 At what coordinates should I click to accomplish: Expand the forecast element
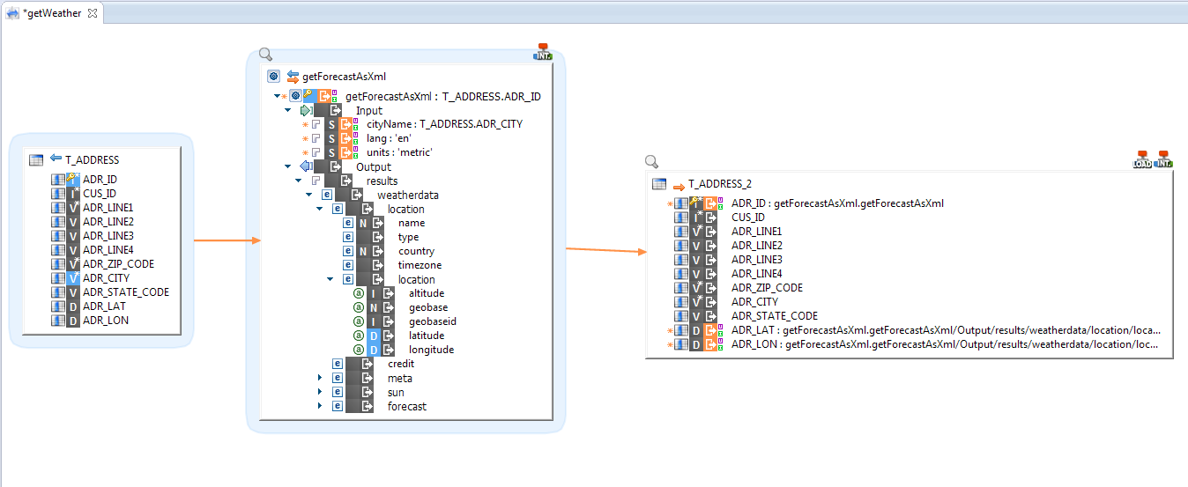tap(320, 406)
